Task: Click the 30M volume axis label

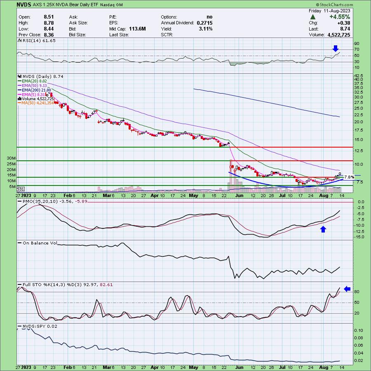Action: tap(12, 158)
